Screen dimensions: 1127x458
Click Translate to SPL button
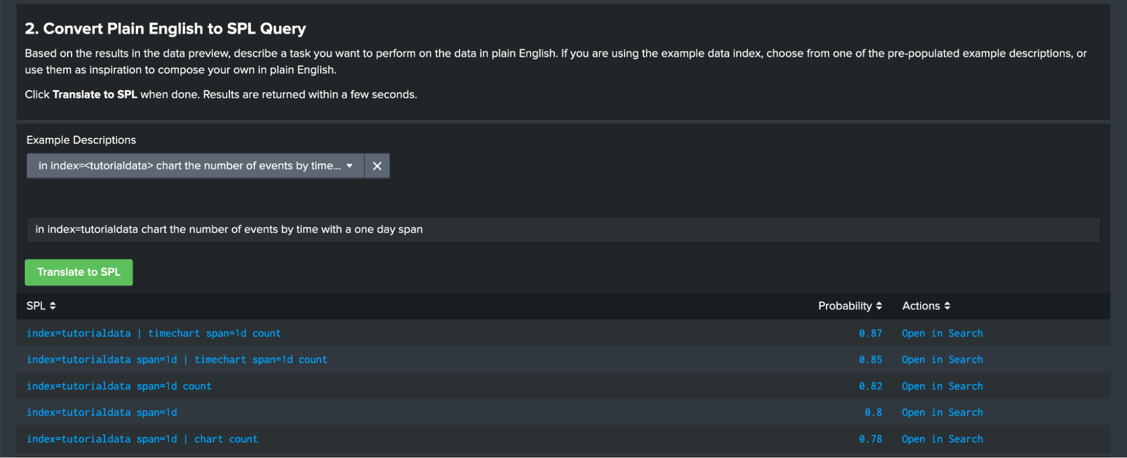tap(79, 272)
